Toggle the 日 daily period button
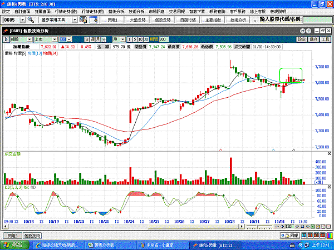Image resolution: width=334 pixels, height=250 pixels. click(x=87, y=39)
